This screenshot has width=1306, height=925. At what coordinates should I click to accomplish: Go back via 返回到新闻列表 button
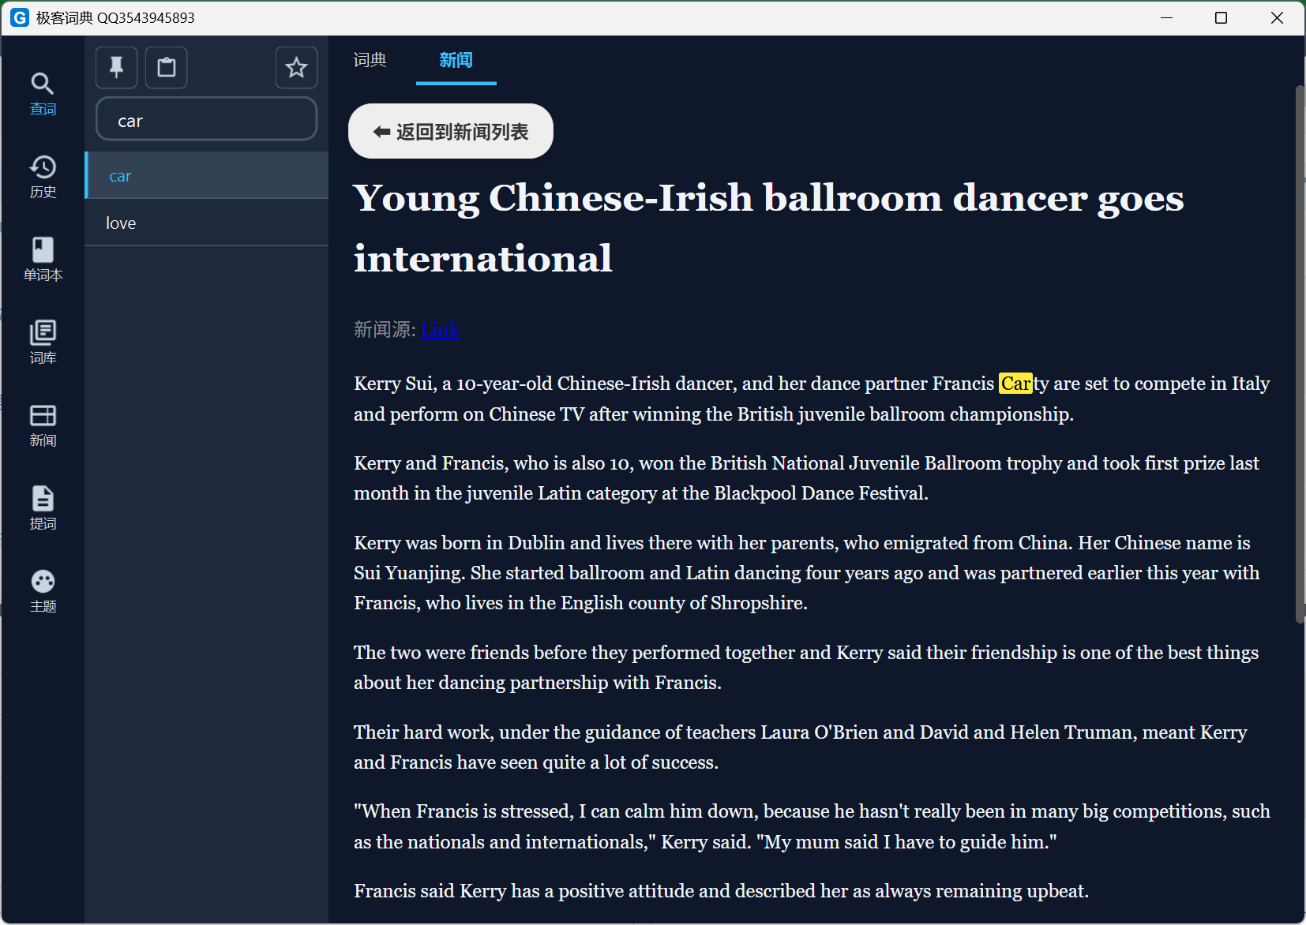pos(450,132)
